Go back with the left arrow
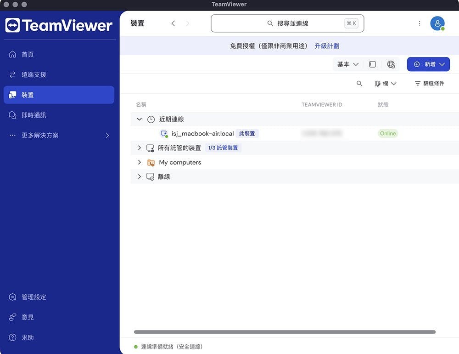Viewport: 459px width, 354px height. 173,23
